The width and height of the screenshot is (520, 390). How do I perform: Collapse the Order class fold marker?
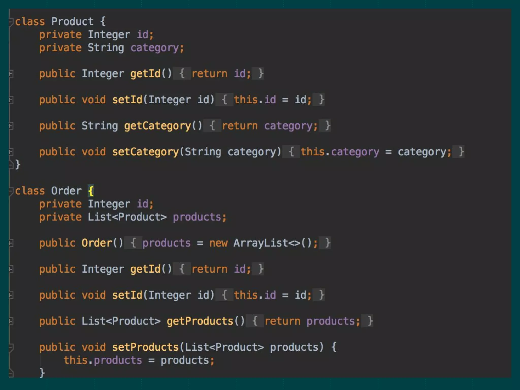point(11,191)
